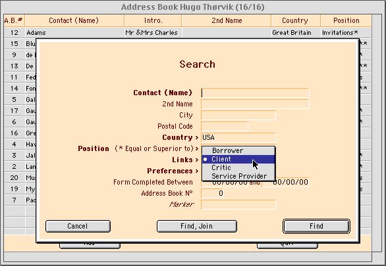Focus the Contact (Name) search field
Image resolution: width=386 pixels, height=266 pixels.
tap(255, 93)
